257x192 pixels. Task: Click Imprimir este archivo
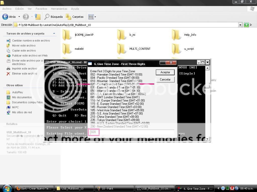[x=24, y=68]
